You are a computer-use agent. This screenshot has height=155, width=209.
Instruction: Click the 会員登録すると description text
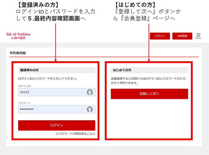click(x=148, y=81)
